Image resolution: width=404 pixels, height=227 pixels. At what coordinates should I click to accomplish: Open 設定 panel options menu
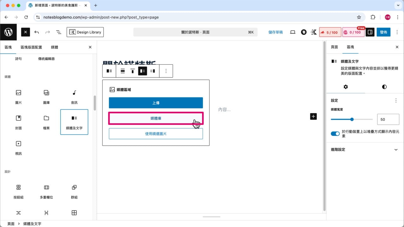pyautogui.click(x=396, y=101)
